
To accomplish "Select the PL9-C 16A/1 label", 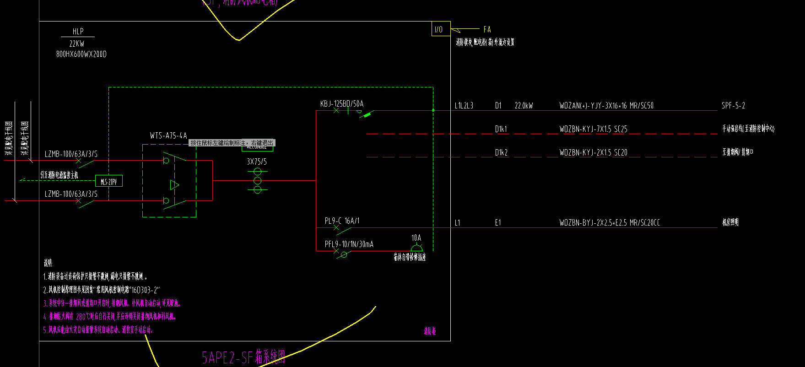I will tap(342, 221).
